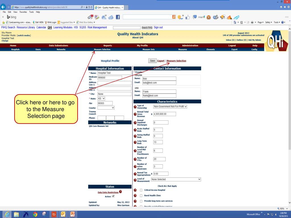
Task: Click the Export link next to Save
Action: pos(161,61)
